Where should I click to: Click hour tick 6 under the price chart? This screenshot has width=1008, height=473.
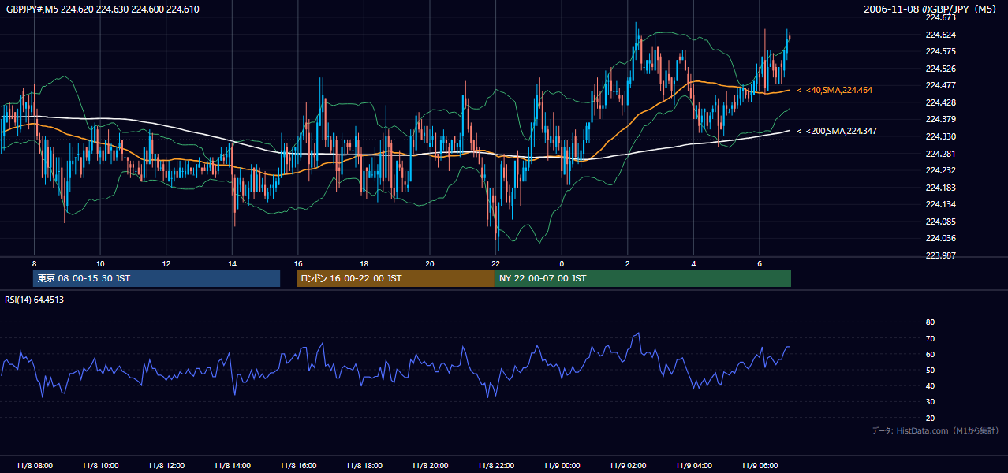tap(759, 263)
